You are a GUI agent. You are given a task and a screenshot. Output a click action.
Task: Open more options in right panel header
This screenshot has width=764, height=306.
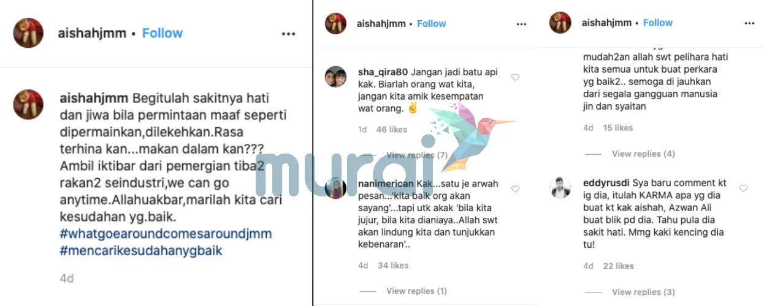(749, 23)
